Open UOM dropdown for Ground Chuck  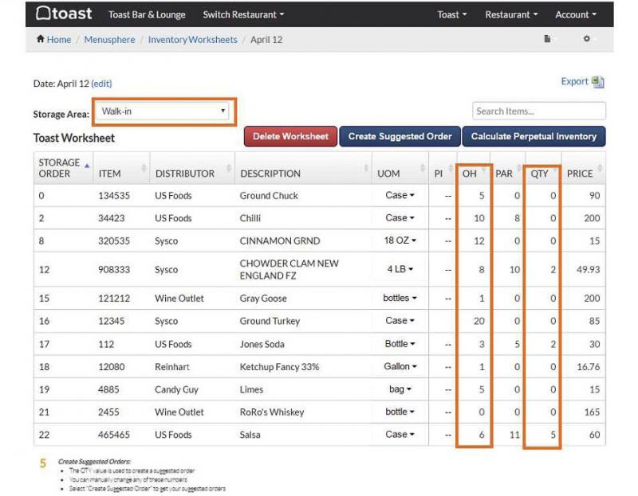[x=400, y=195]
